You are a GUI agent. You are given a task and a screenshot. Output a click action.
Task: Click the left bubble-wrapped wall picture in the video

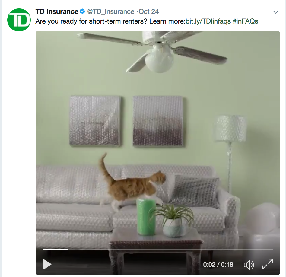(x=95, y=121)
